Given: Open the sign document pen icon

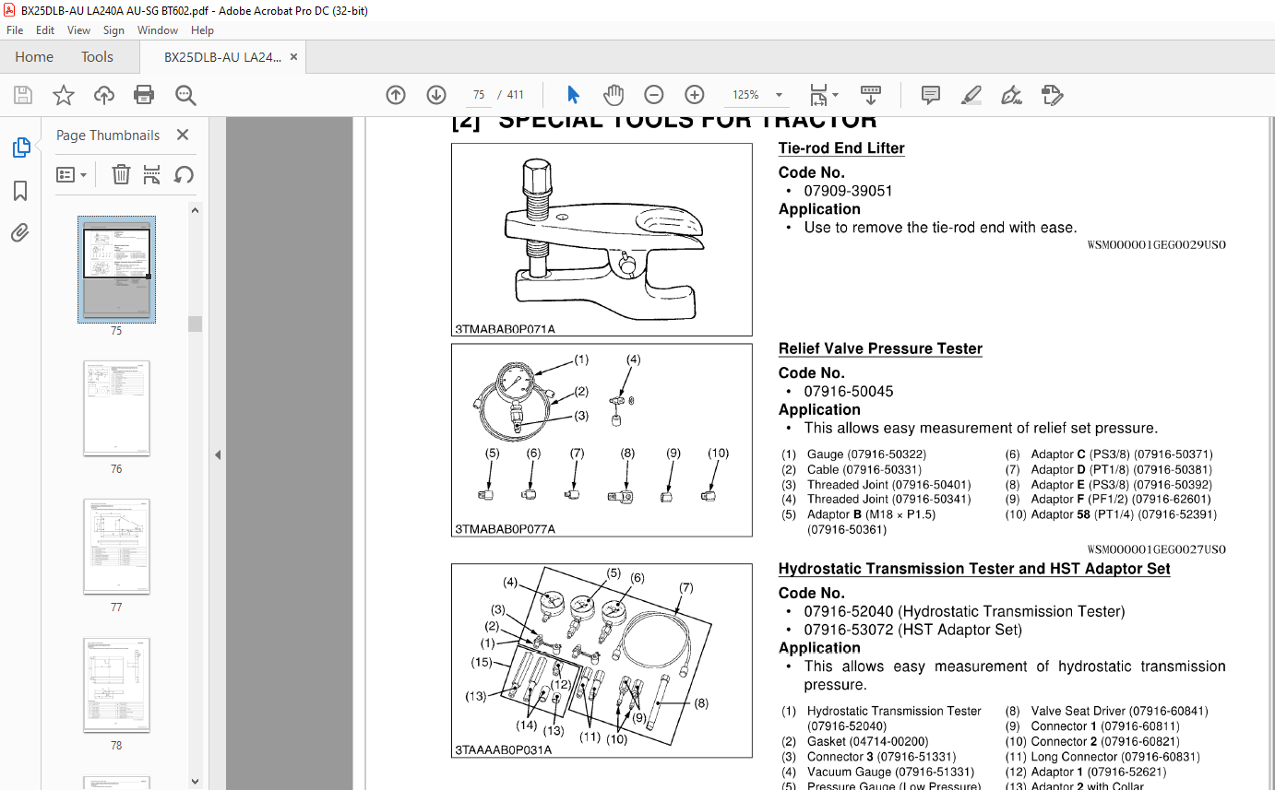Looking at the screenshot, I should (x=1012, y=95).
